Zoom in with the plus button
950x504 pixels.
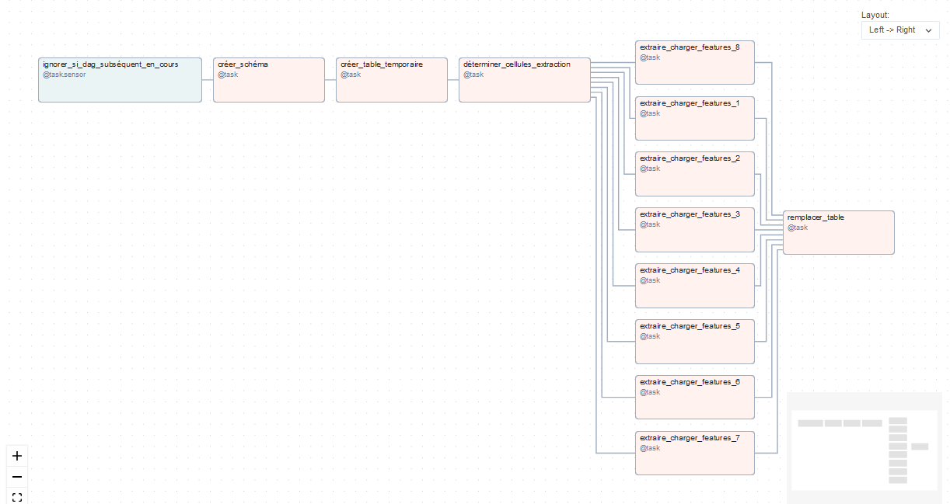(17, 456)
